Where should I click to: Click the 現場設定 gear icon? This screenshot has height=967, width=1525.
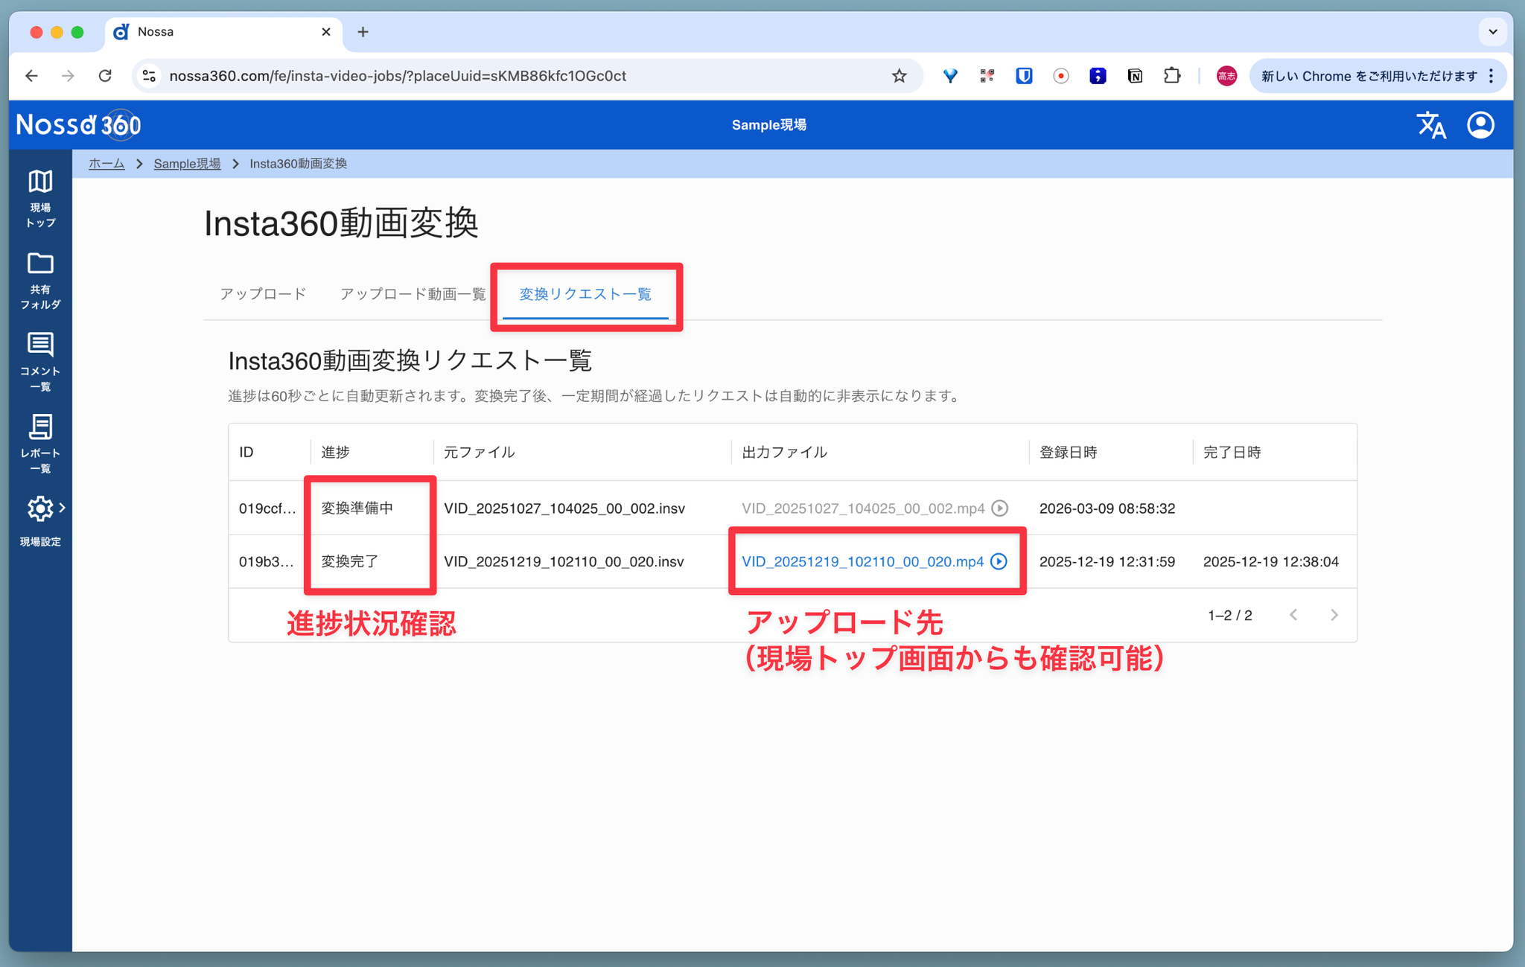pyautogui.click(x=39, y=509)
